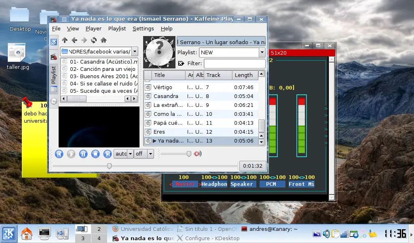Skip to the previous track
Image resolution: width=414 pixels, height=243 pixels.
tap(59, 154)
